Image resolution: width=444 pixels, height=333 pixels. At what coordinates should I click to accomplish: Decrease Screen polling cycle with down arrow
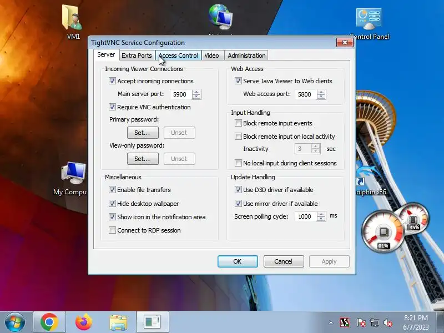(321, 219)
